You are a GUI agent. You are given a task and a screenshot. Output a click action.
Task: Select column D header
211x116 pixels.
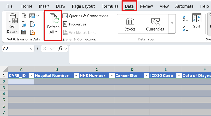click(132, 69)
